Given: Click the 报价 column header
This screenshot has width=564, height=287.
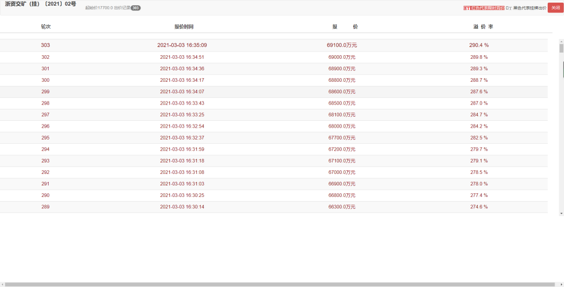Looking at the screenshot, I should 345,27.
